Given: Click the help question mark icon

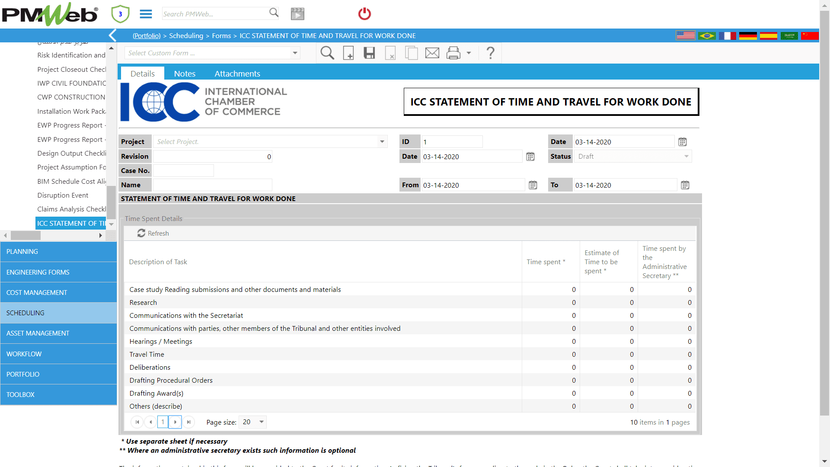Looking at the screenshot, I should [490, 53].
